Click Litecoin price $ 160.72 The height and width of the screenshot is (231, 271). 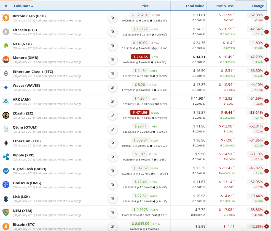click(141, 29)
